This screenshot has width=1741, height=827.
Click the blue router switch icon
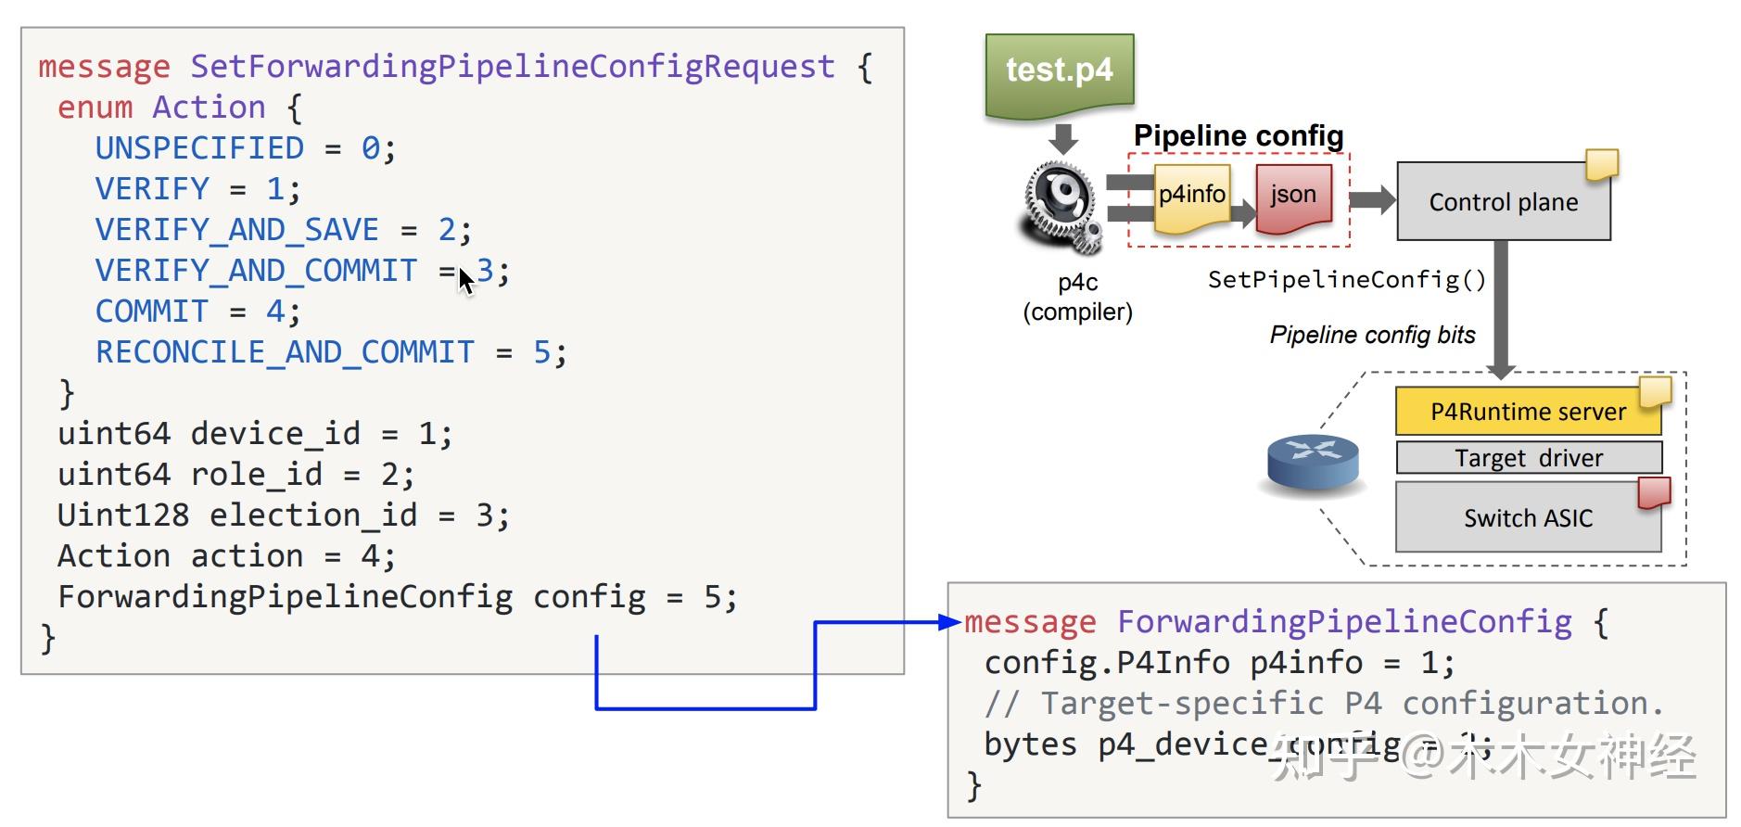click(1312, 462)
